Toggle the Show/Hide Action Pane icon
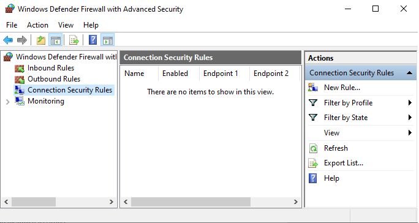The width and height of the screenshot is (419, 223). coord(108,40)
